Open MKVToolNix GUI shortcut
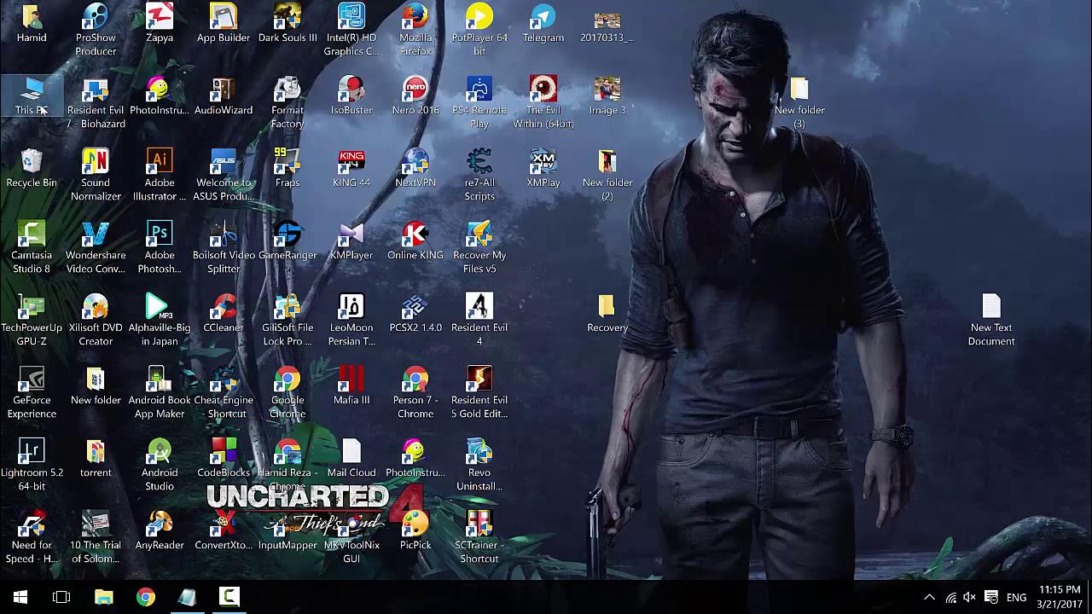This screenshot has width=1092, height=614. 351,536
